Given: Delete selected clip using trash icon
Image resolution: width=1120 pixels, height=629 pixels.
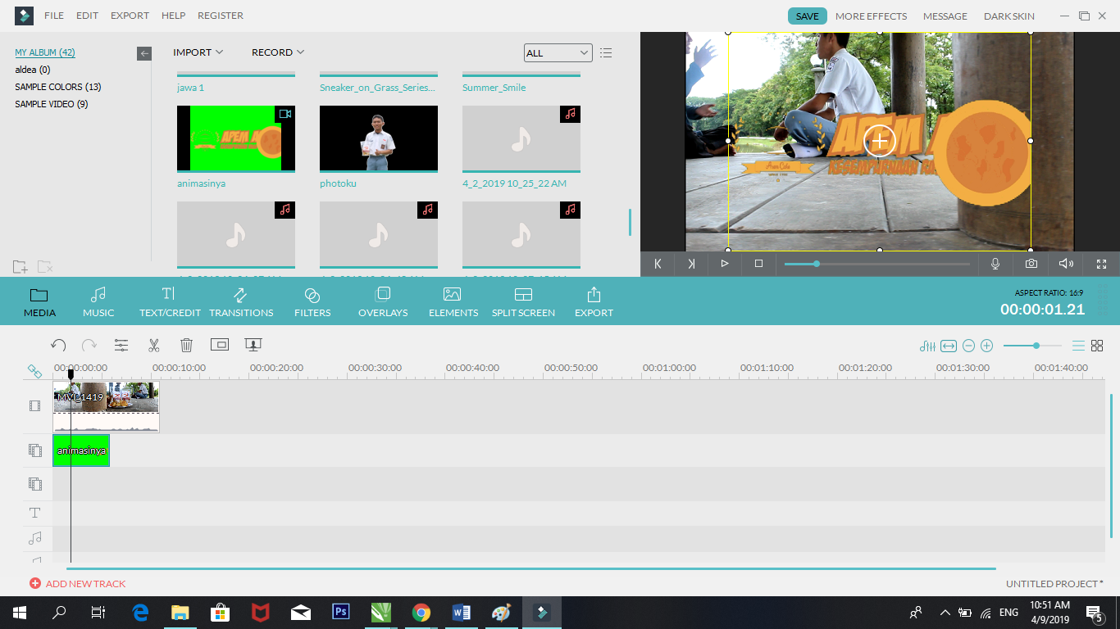Looking at the screenshot, I should (x=186, y=345).
